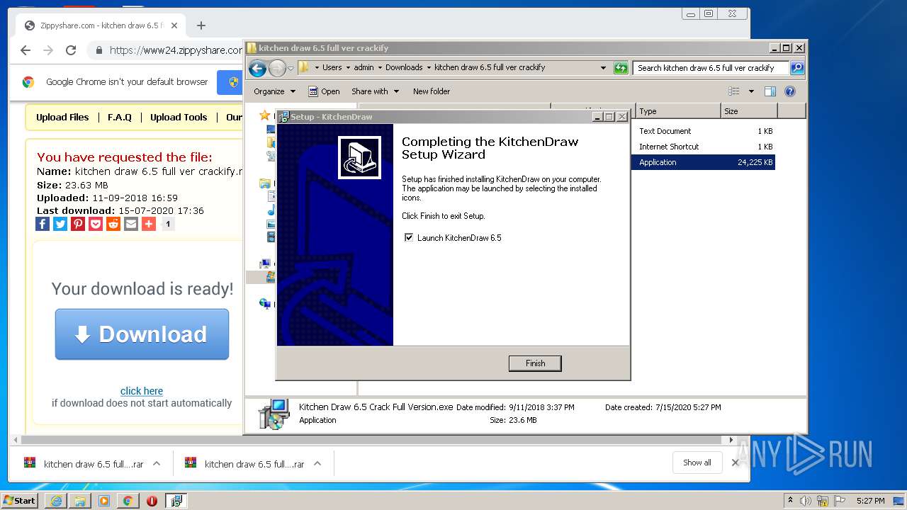The image size is (907, 510).
Task: Open Upload Tools on Zippyshare
Action: tap(179, 118)
